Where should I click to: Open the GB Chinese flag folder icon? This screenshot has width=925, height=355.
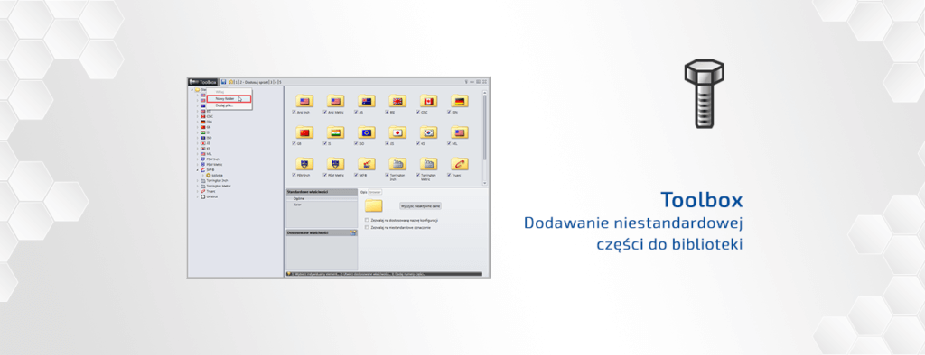[x=304, y=132]
